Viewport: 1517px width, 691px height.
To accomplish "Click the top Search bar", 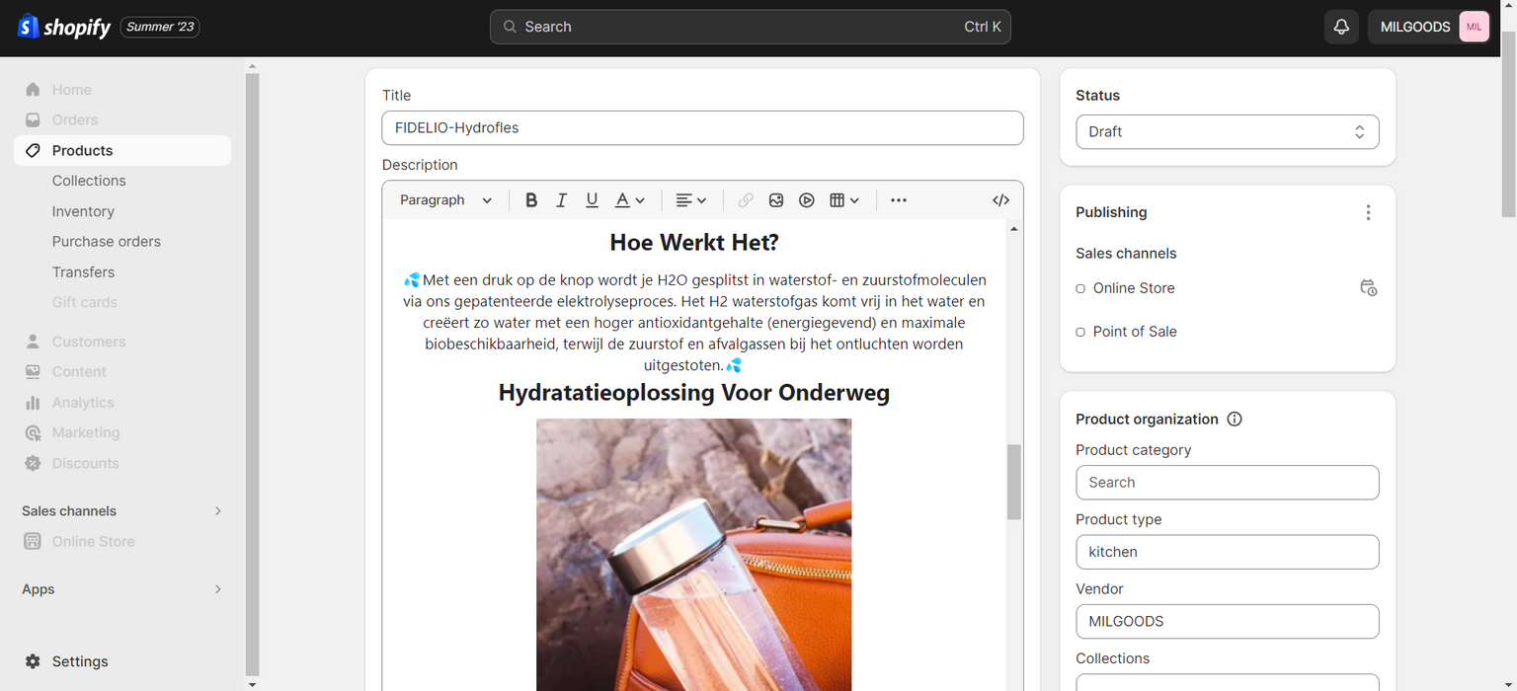I will (x=751, y=27).
